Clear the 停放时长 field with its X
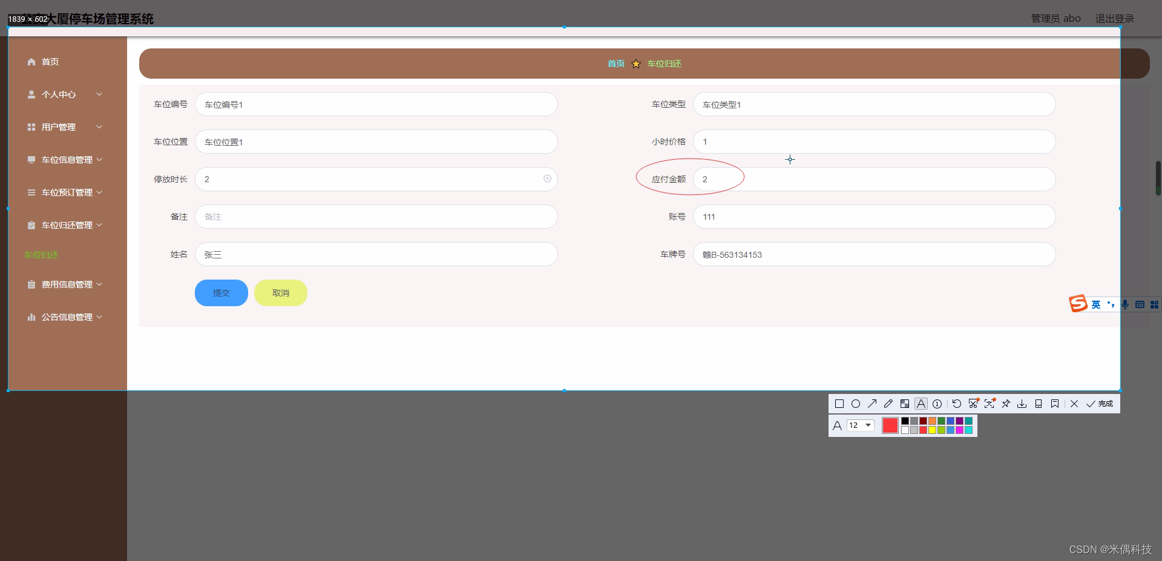1162x561 pixels. 548,179
